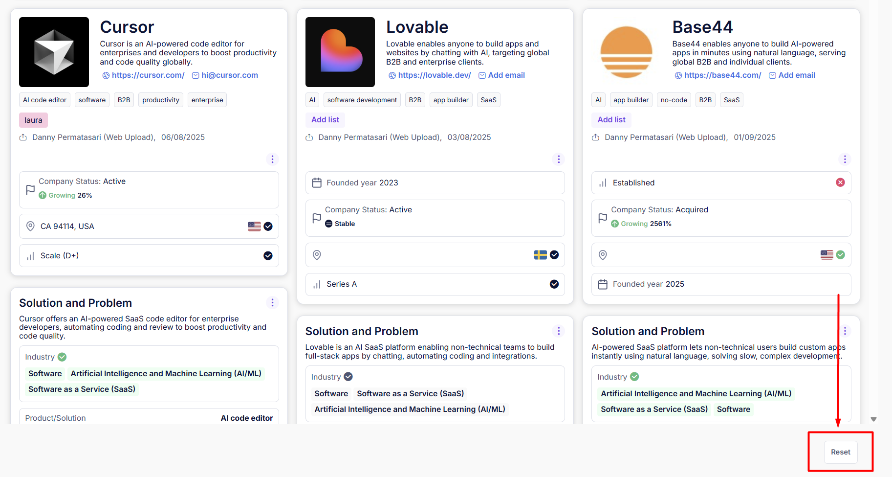892x477 pixels.
Task: Open Cursor Solution and Problem options menu
Action: [x=272, y=303]
